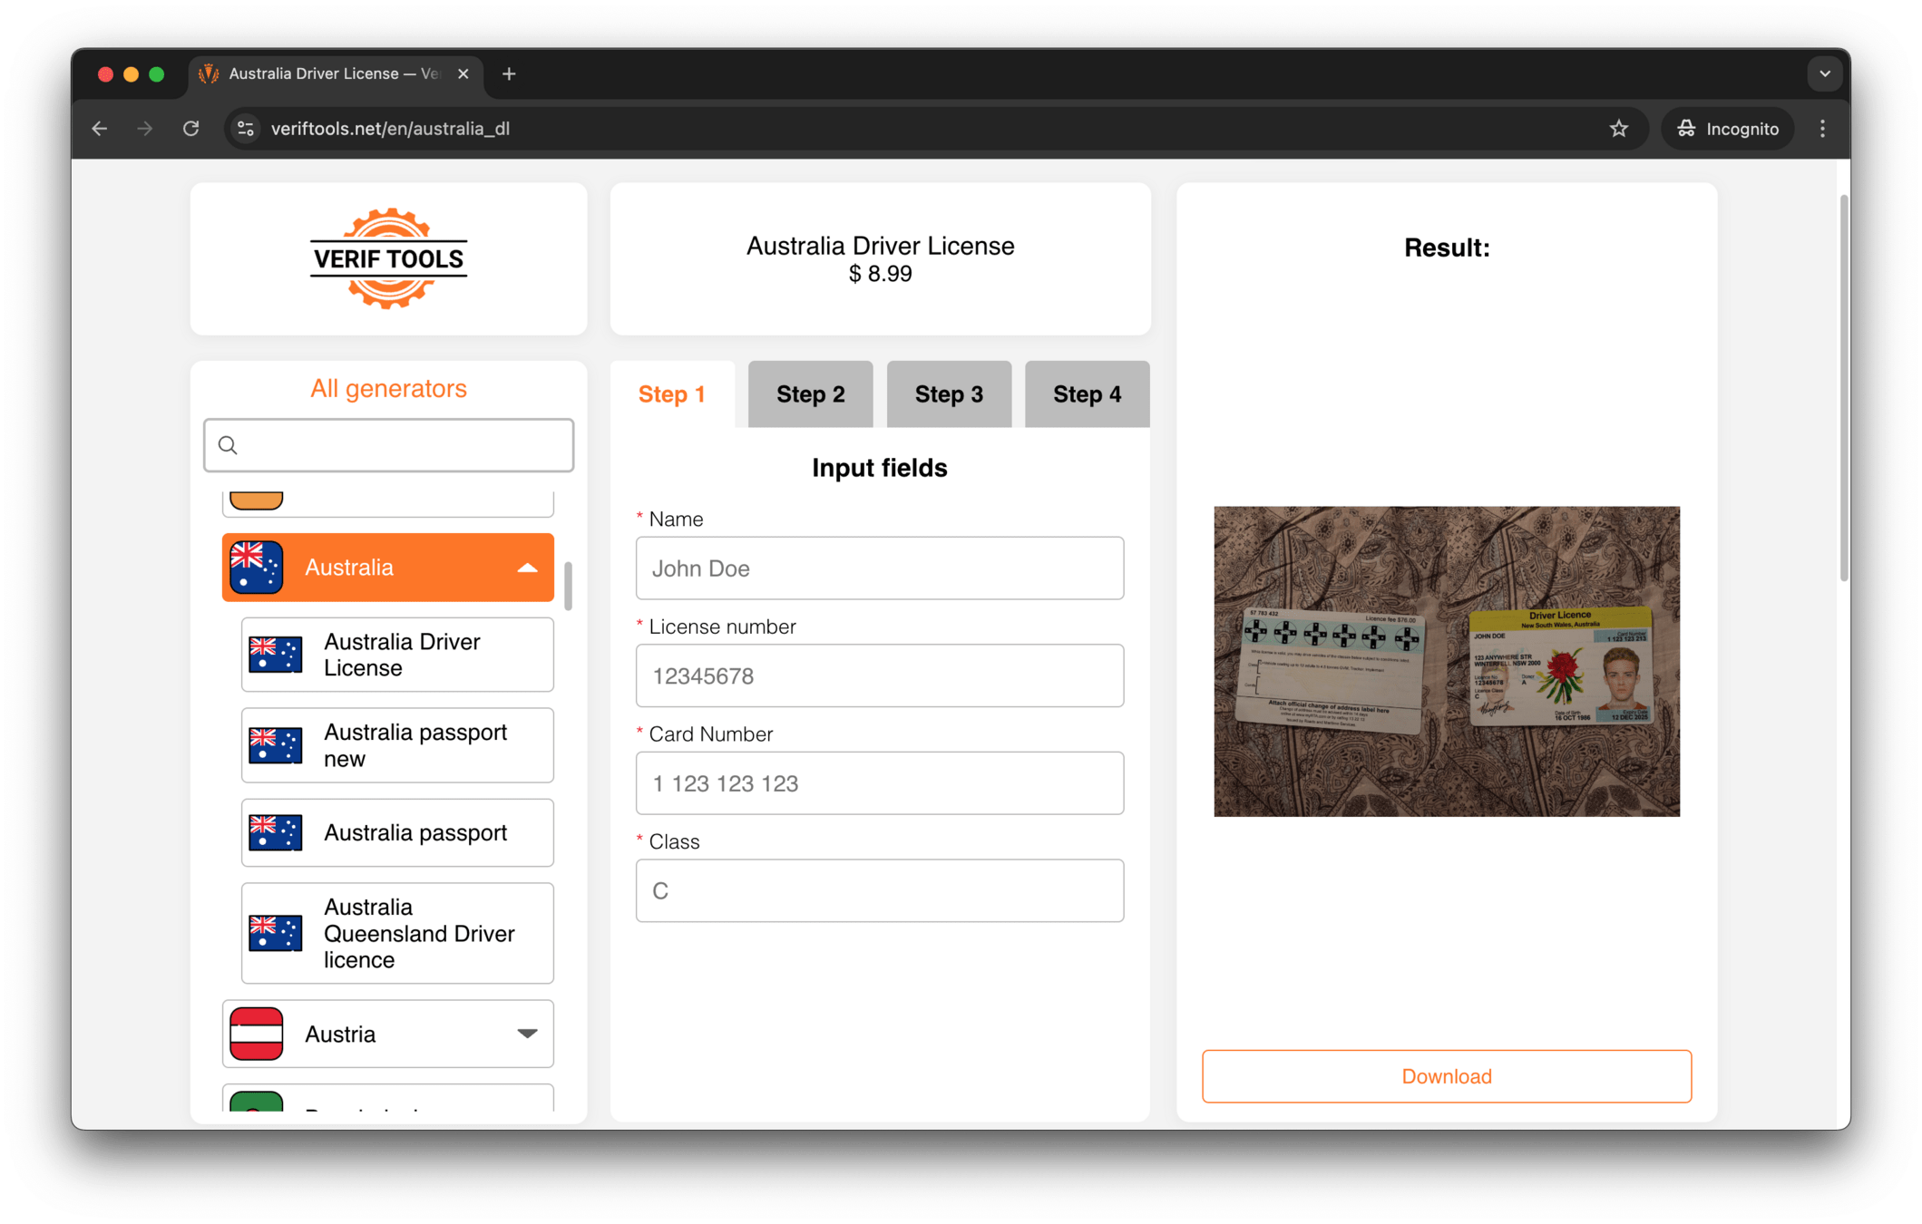This screenshot has width=1922, height=1224.
Task: Open the tab search dropdown arrow
Action: click(x=1824, y=74)
